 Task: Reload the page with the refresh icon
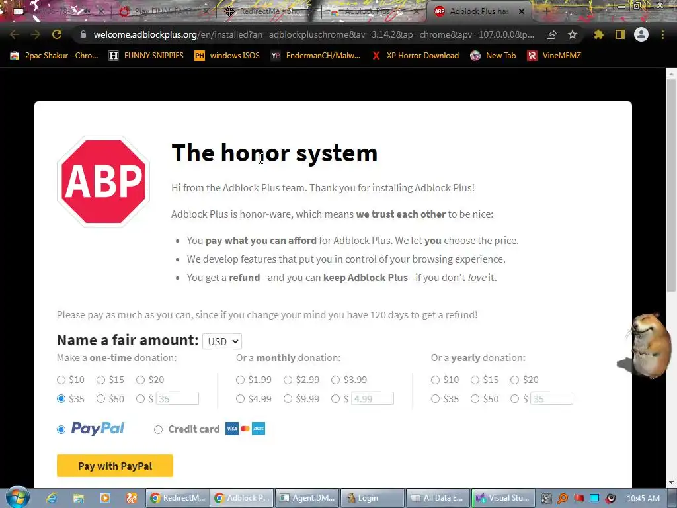[x=57, y=34]
